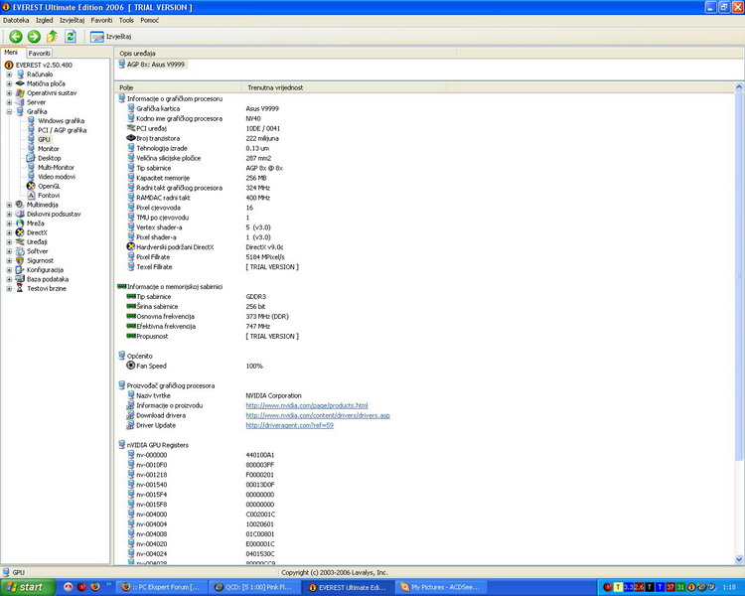Switch to the Favoriti tab

pyautogui.click(x=39, y=53)
